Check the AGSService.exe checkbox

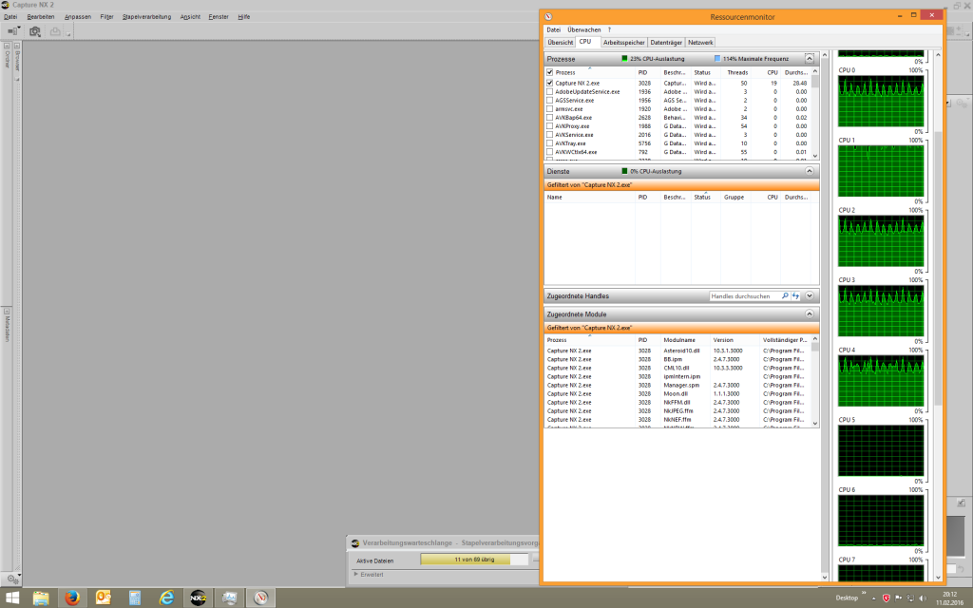(550, 100)
